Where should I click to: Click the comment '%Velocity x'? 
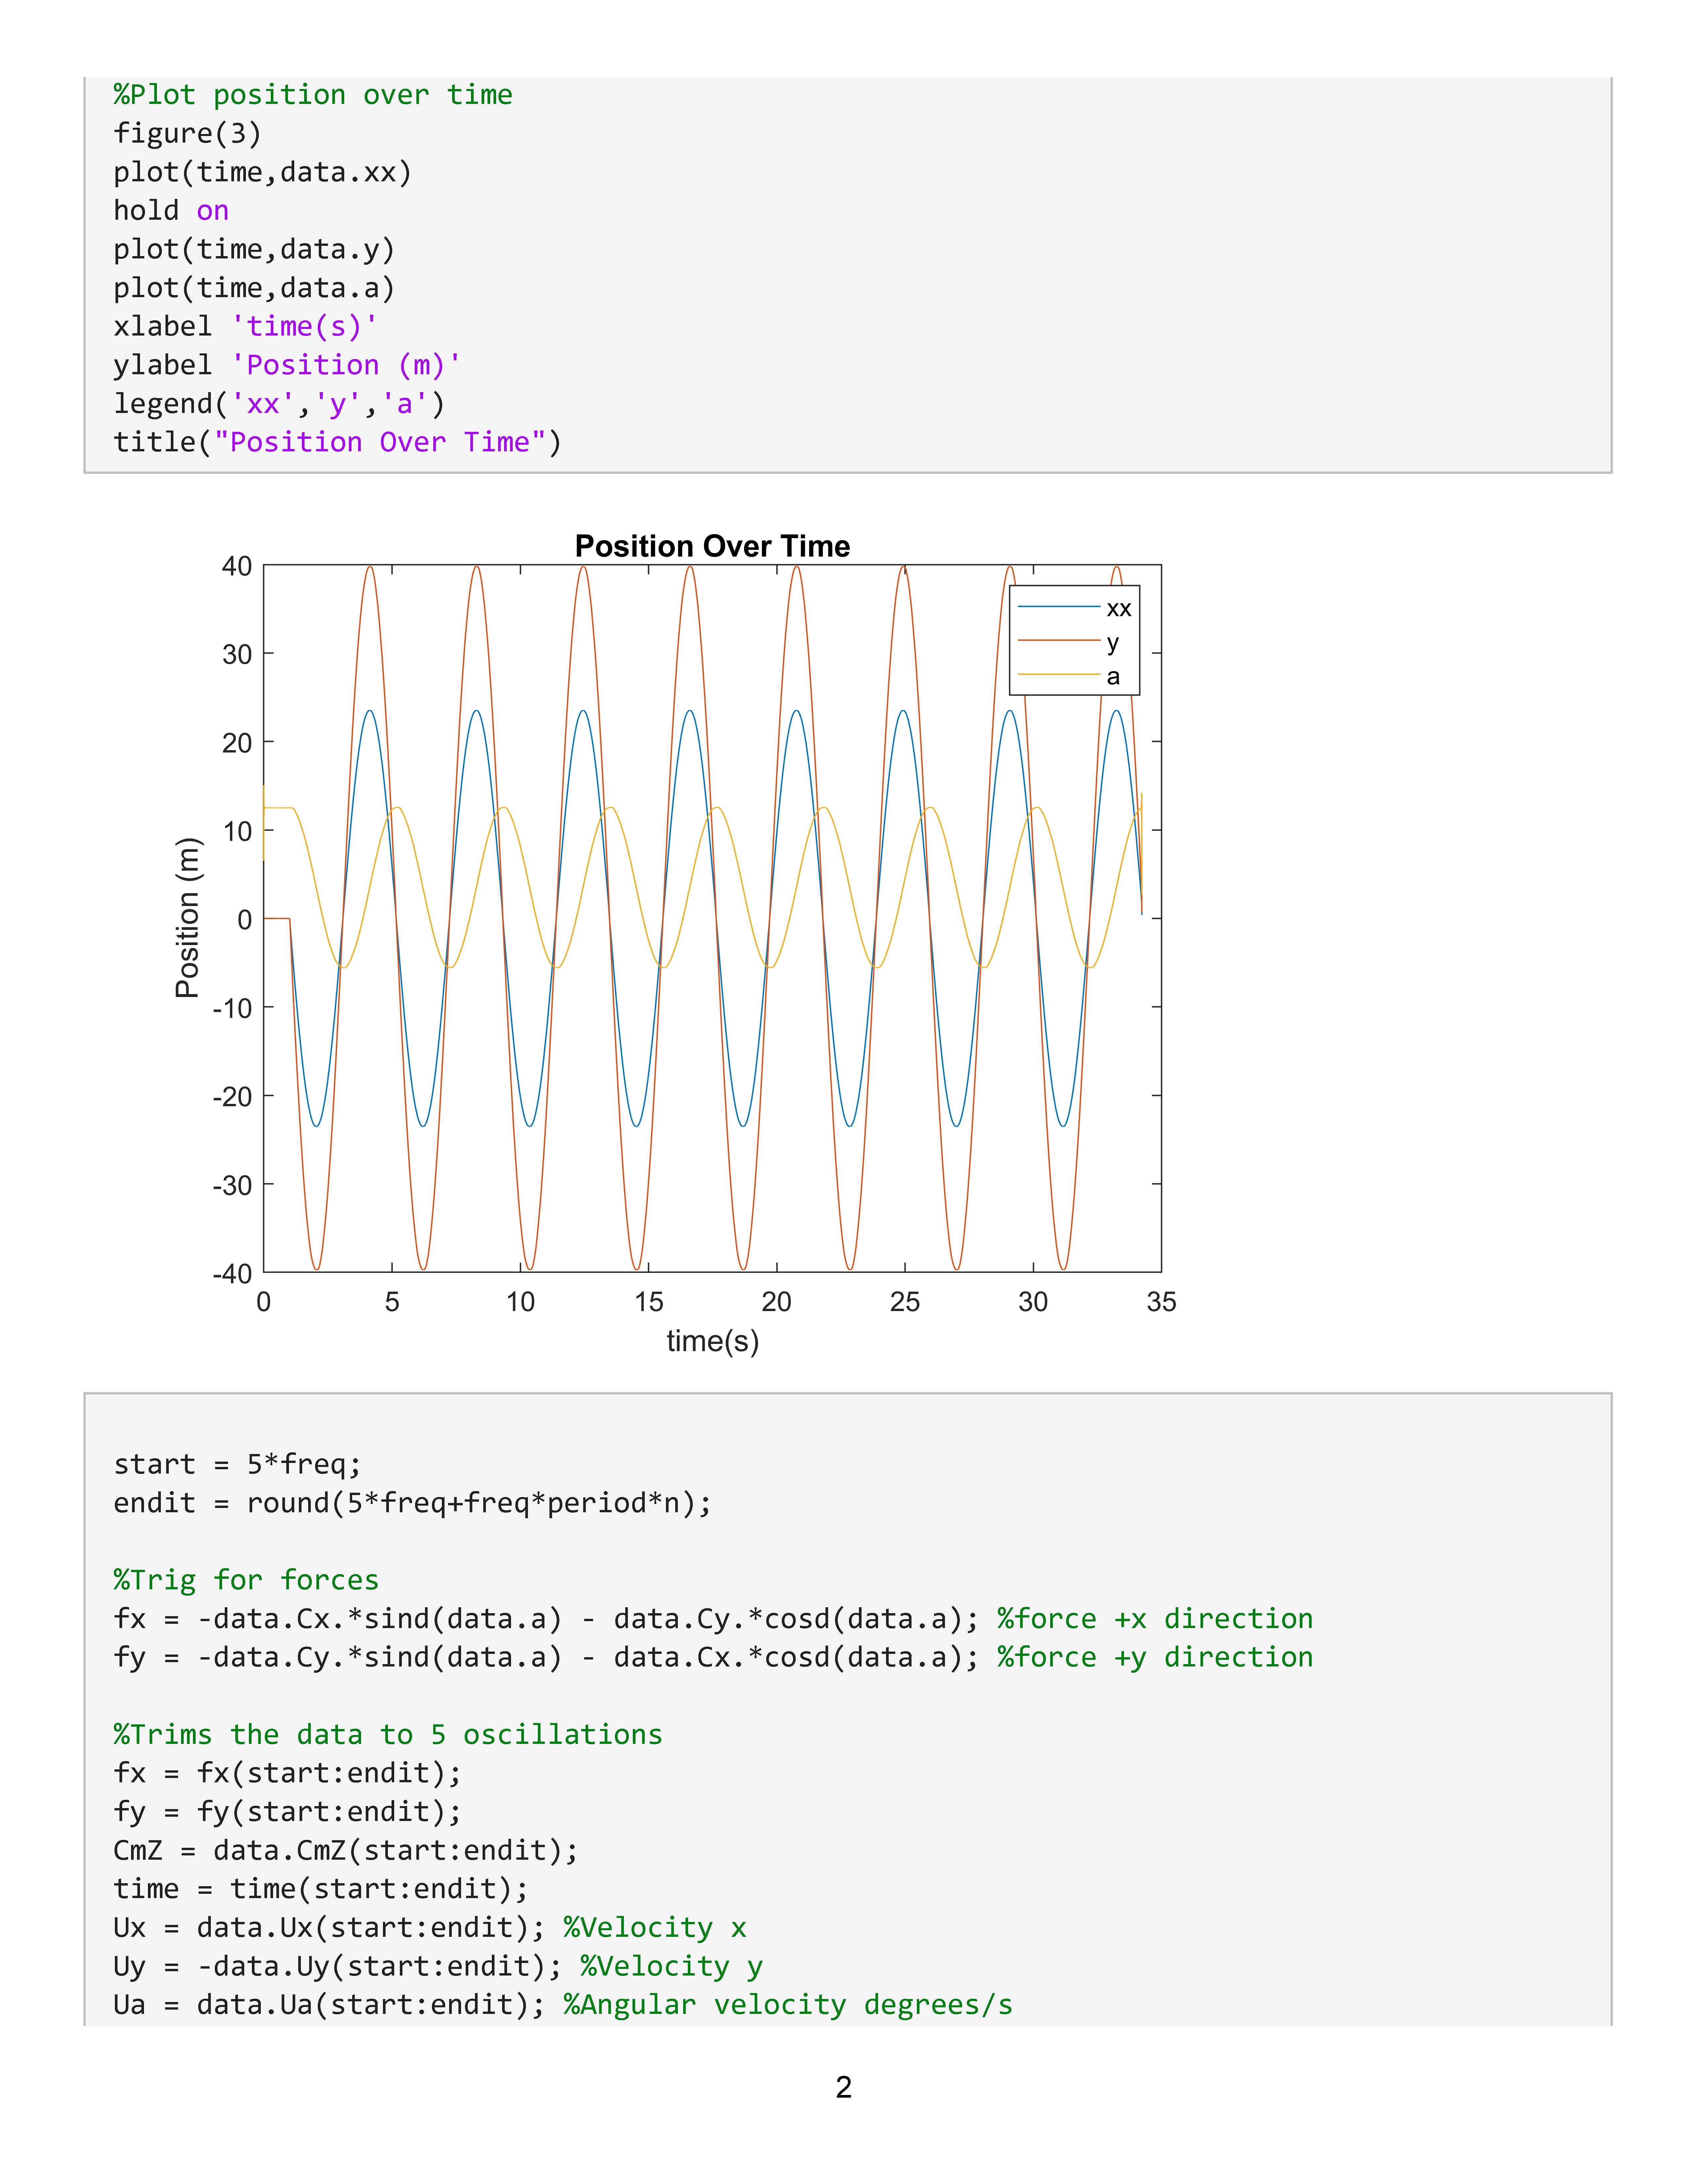point(655,1928)
